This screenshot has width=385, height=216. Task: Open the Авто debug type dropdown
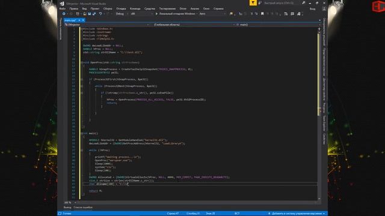pos(212,14)
